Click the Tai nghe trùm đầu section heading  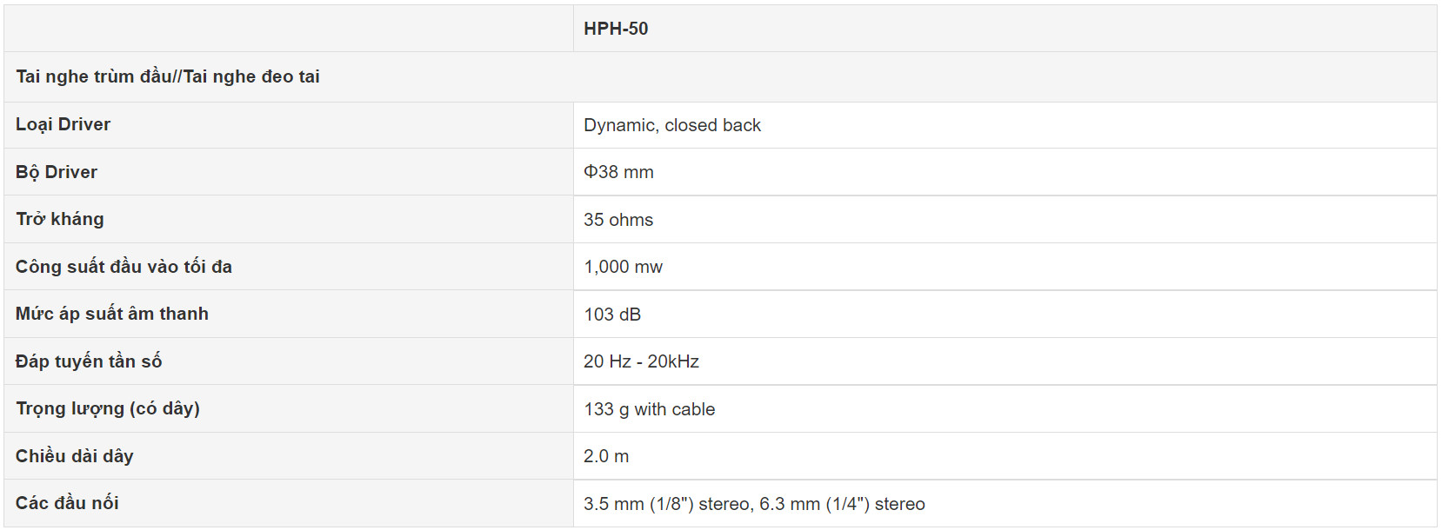pyautogui.click(x=168, y=76)
